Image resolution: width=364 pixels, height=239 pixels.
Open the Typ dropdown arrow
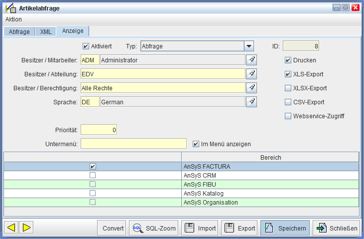[249, 46]
